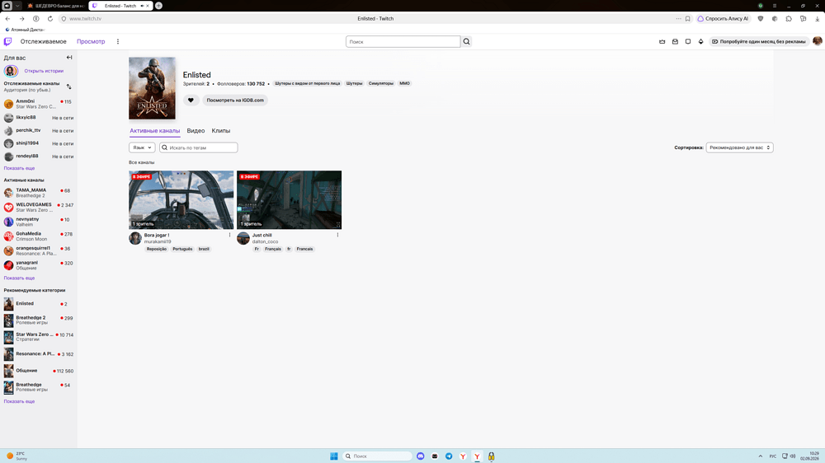This screenshot has width=825, height=463.
Task: Open the Windows taskbar Поиск search box
Action: [377, 456]
